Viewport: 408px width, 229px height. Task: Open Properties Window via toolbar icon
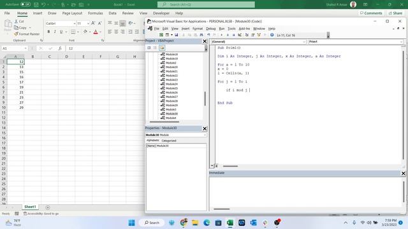(252, 35)
